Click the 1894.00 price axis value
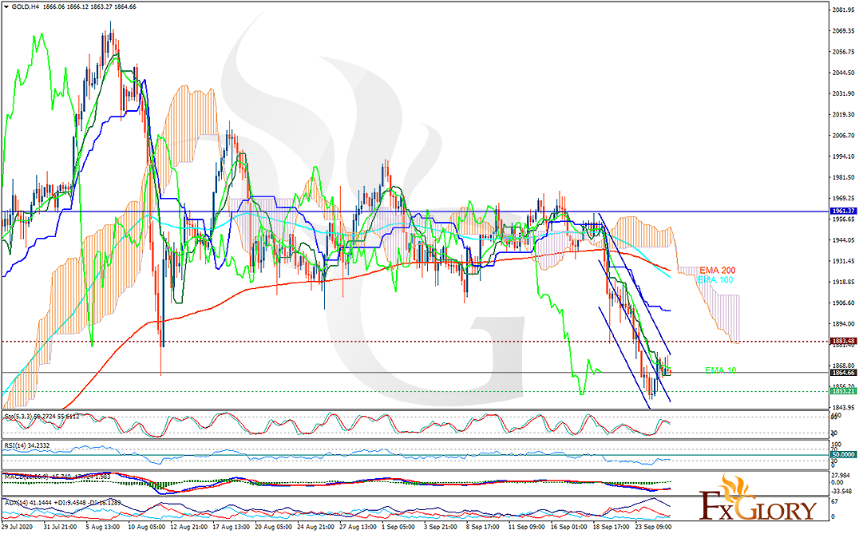The width and height of the screenshot is (859, 534). tap(843, 324)
